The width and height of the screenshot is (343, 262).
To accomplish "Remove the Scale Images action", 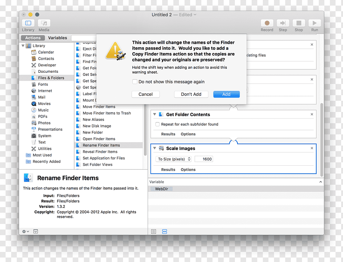I will (x=312, y=148).
